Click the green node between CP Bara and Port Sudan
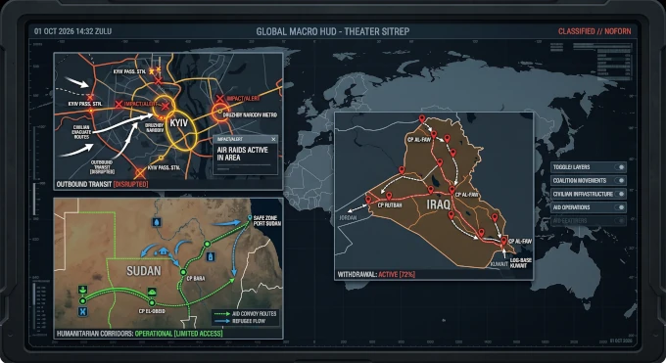 [207, 245]
